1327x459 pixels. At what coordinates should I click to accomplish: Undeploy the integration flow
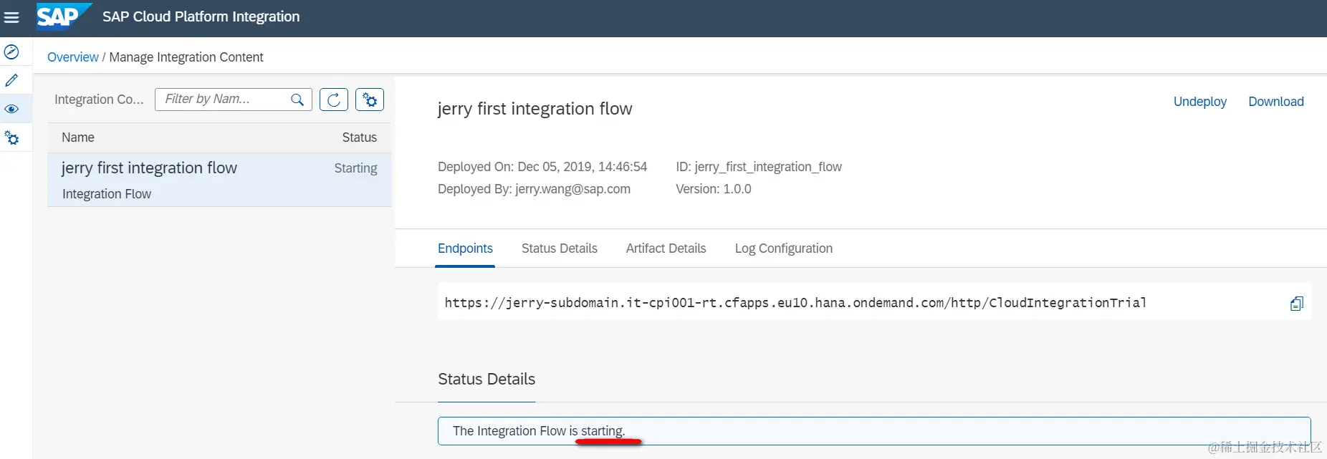click(x=1199, y=102)
